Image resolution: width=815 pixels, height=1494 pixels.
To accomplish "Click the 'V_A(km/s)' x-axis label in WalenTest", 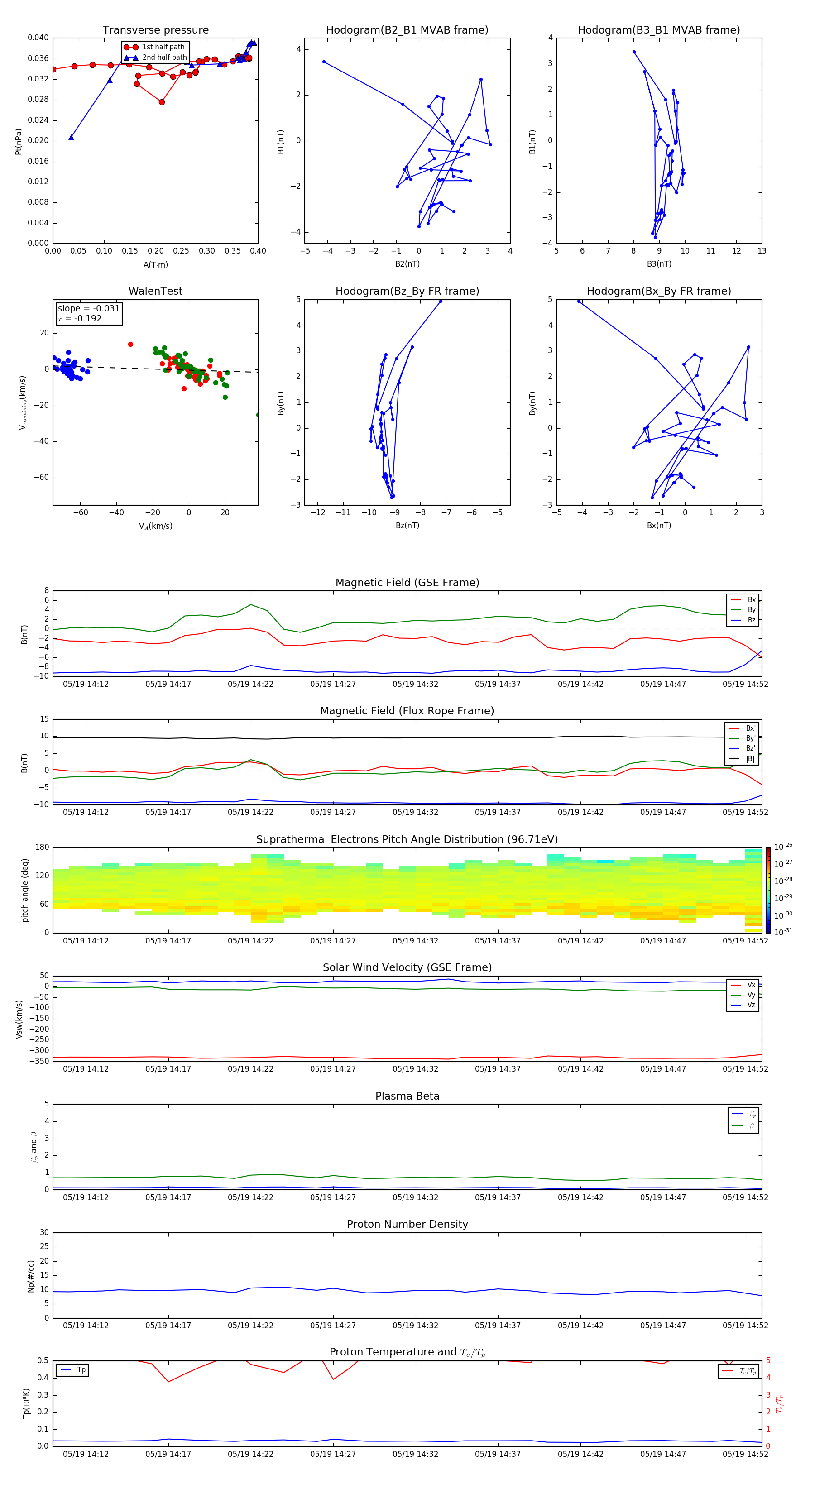I will pyautogui.click(x=155, y=526).
